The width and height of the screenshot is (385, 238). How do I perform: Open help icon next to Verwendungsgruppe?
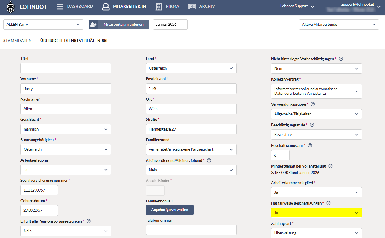pyautogui.click(x=313, y=104)
